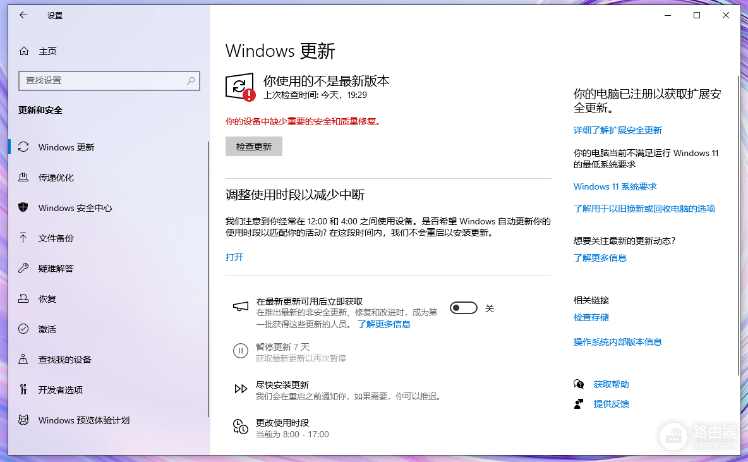Maximize the 设置 window

696,15
